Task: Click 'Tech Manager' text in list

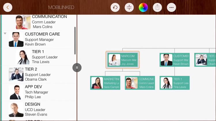Action: 37,92
